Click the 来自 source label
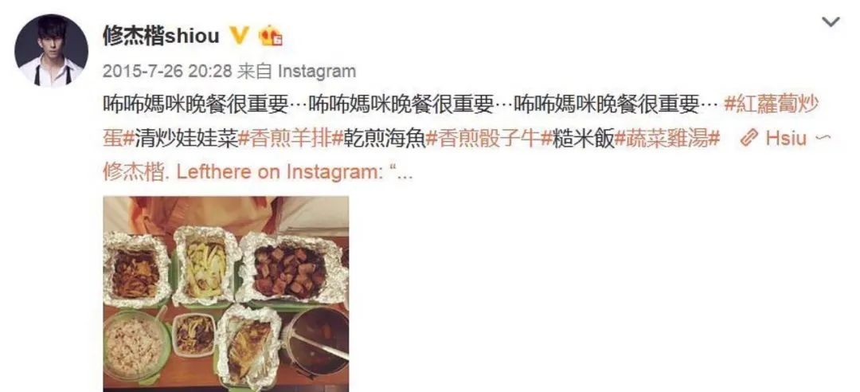860x392 pixels. tap(256, 71)
